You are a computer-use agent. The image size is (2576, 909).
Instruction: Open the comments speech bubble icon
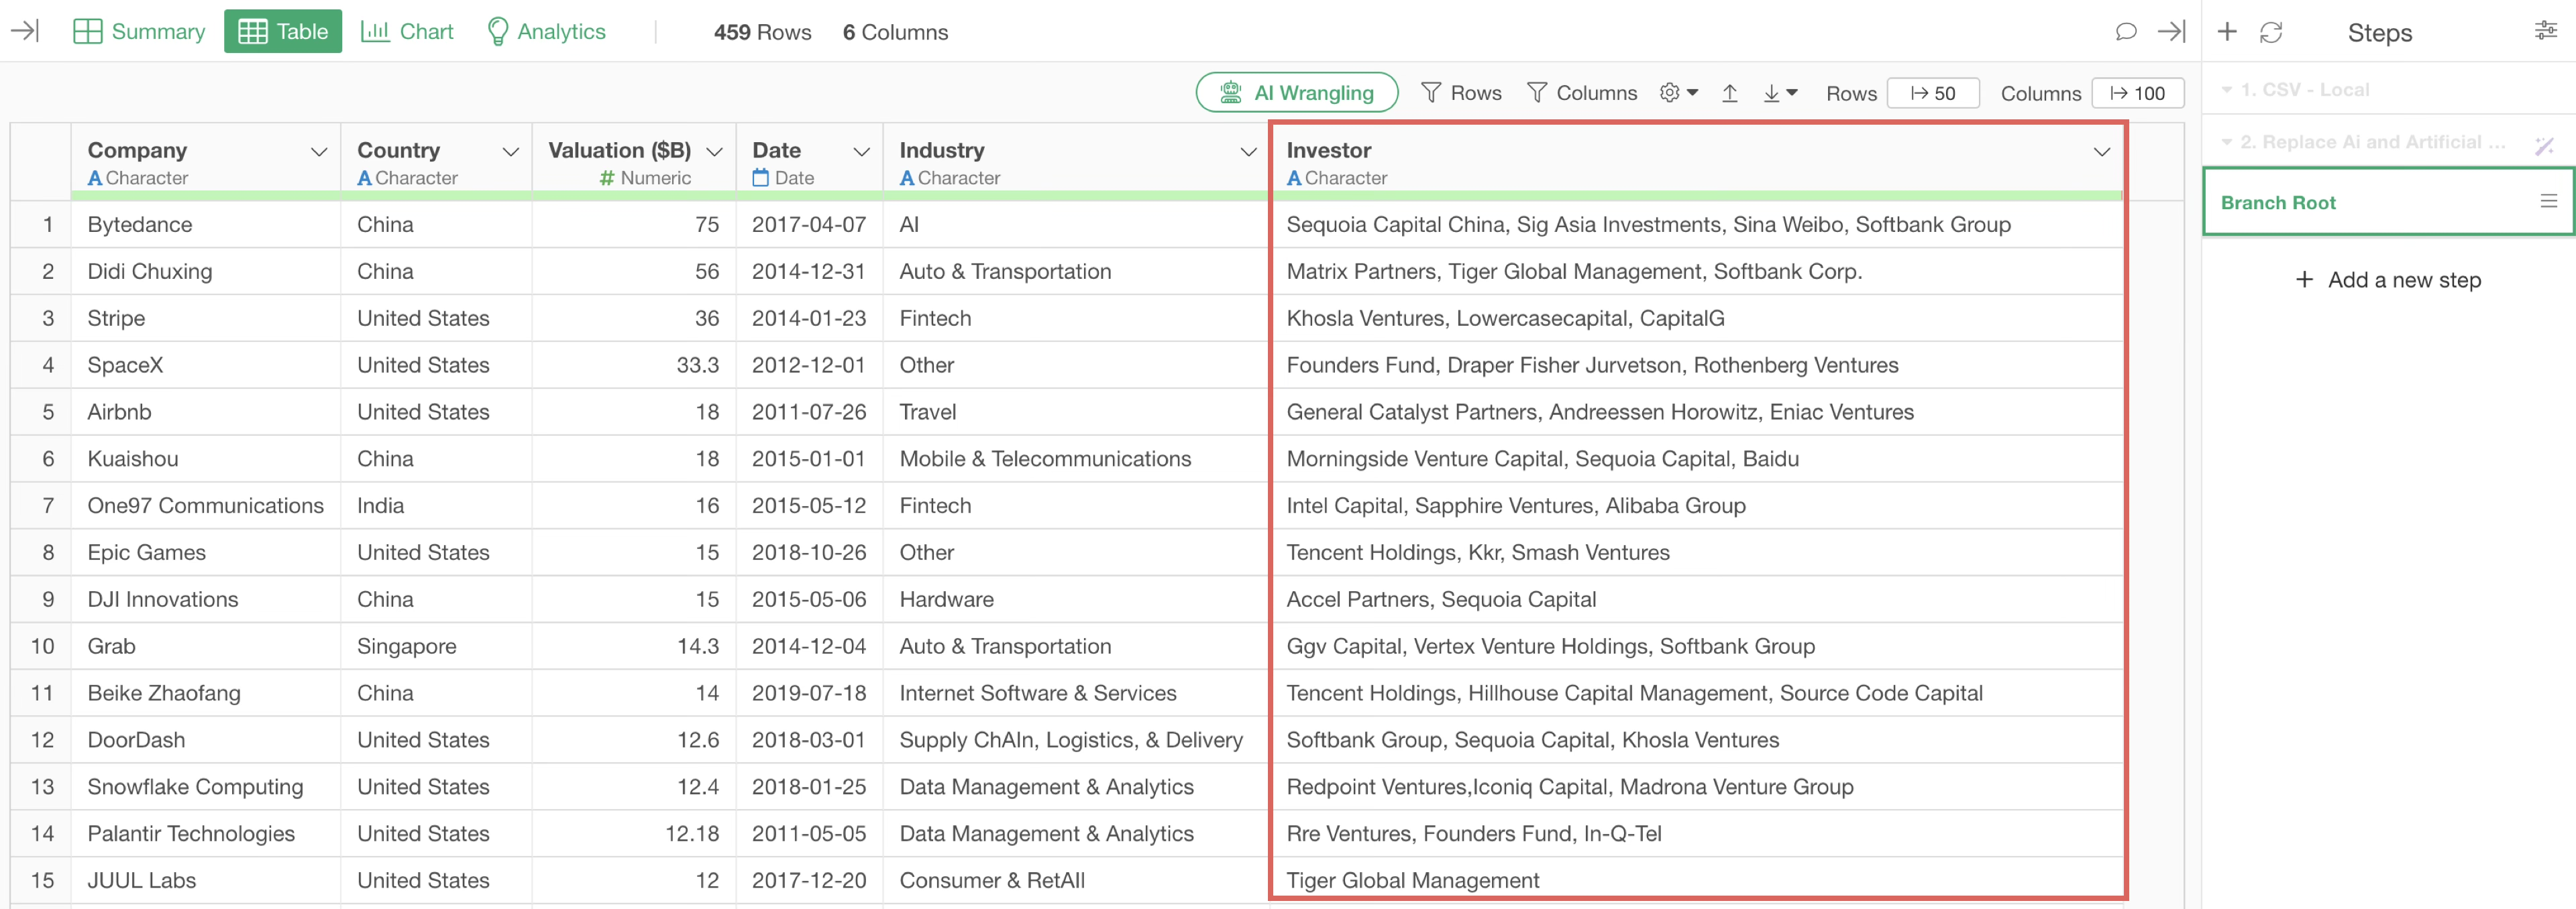coord(2126,32)
